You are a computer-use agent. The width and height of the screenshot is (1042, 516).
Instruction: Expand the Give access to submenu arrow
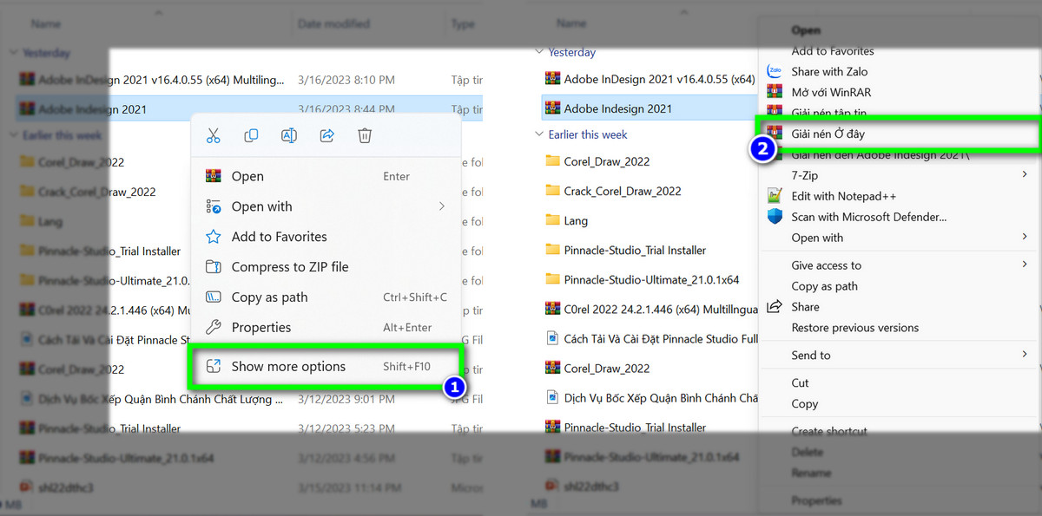pyautogui.click(x=1026, y=265)
